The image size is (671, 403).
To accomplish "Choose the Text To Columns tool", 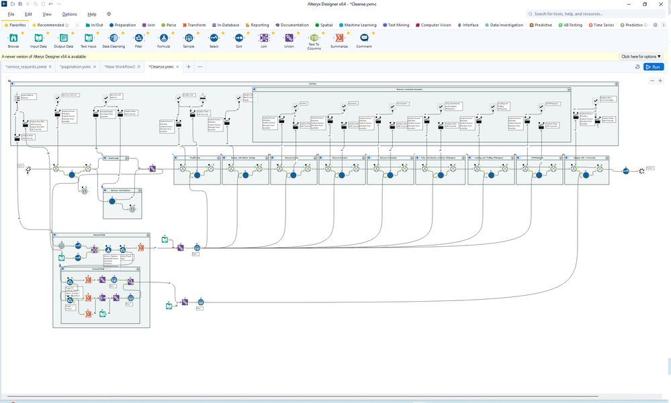I will (314, 39).
